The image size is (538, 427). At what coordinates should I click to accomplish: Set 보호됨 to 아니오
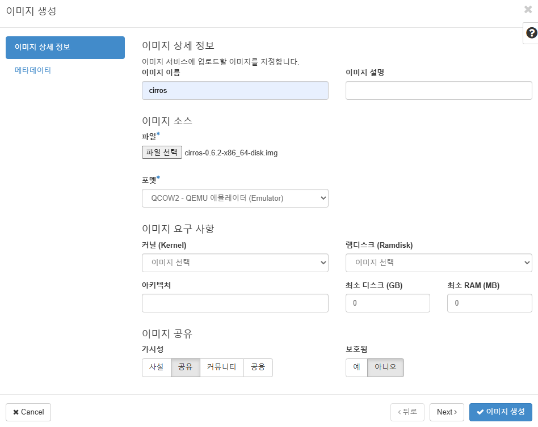coord(385,367)
